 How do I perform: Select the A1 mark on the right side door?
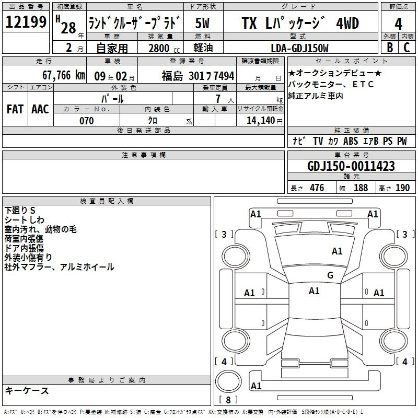379,293
